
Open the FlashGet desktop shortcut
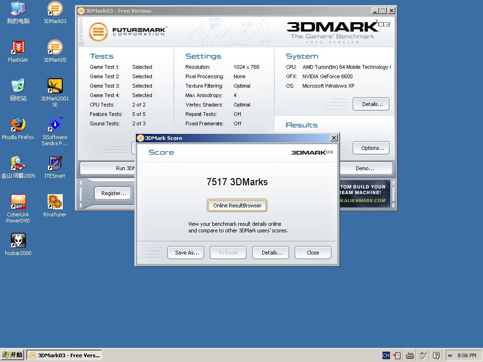point(18,51)
